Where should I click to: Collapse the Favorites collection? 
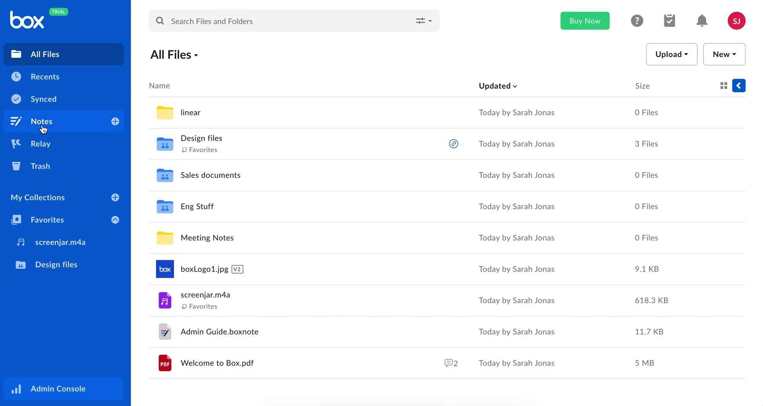pos(115,220)
